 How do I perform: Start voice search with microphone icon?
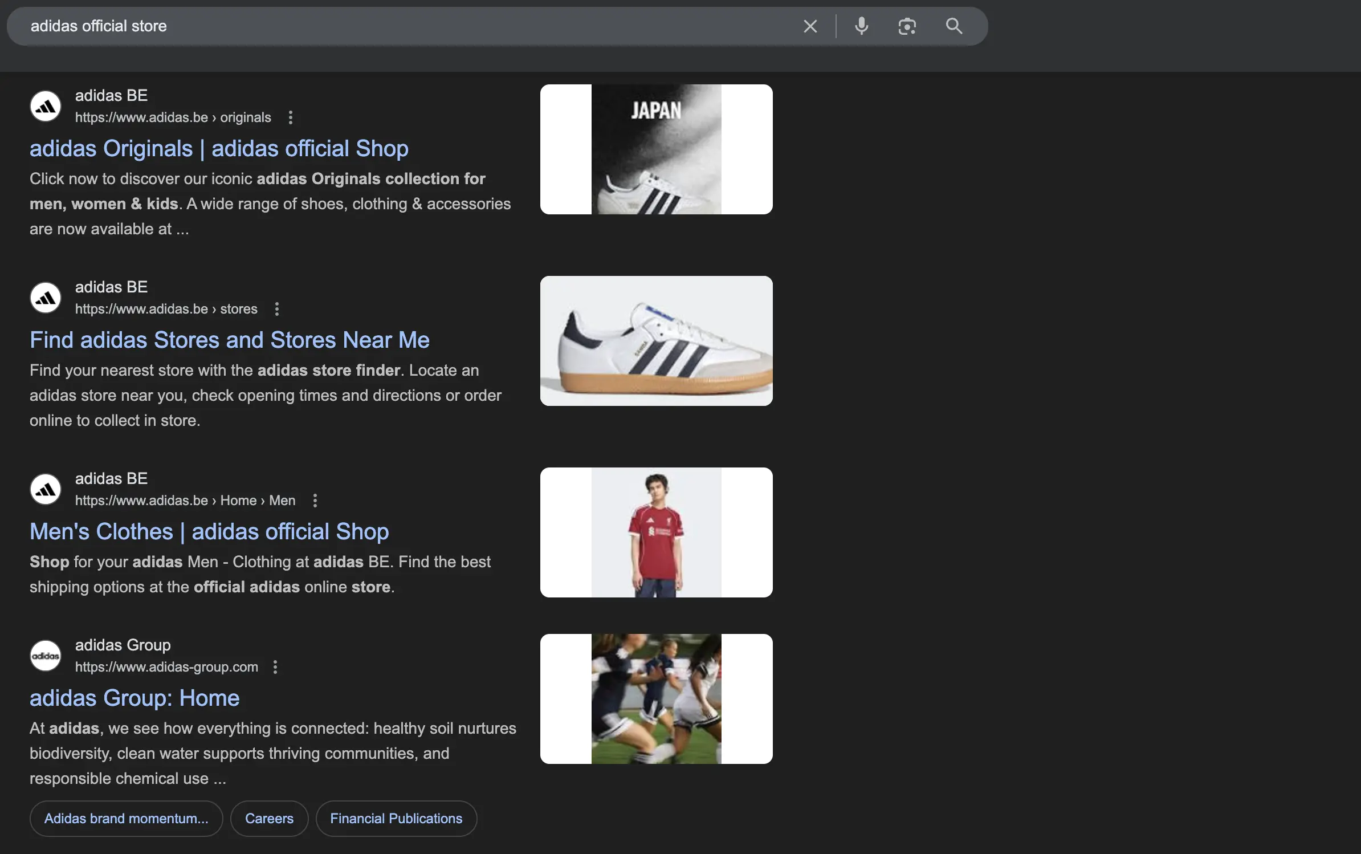coord(861,26)
